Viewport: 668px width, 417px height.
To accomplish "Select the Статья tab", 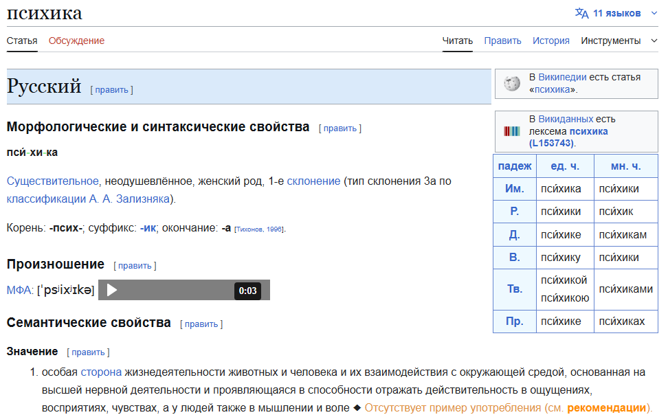I will pos(22,41).
